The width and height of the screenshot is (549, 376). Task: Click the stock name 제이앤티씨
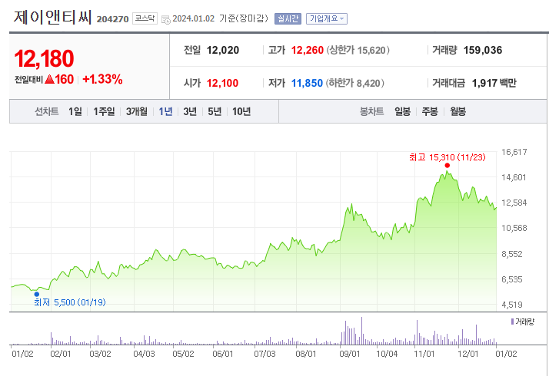tap(52, 17)
